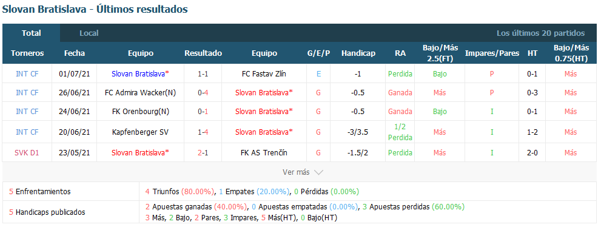Click the Bajo/Más 2.5(FT) column header
Image resolution: width=601 pixels, height=230 pixels.
440,53
